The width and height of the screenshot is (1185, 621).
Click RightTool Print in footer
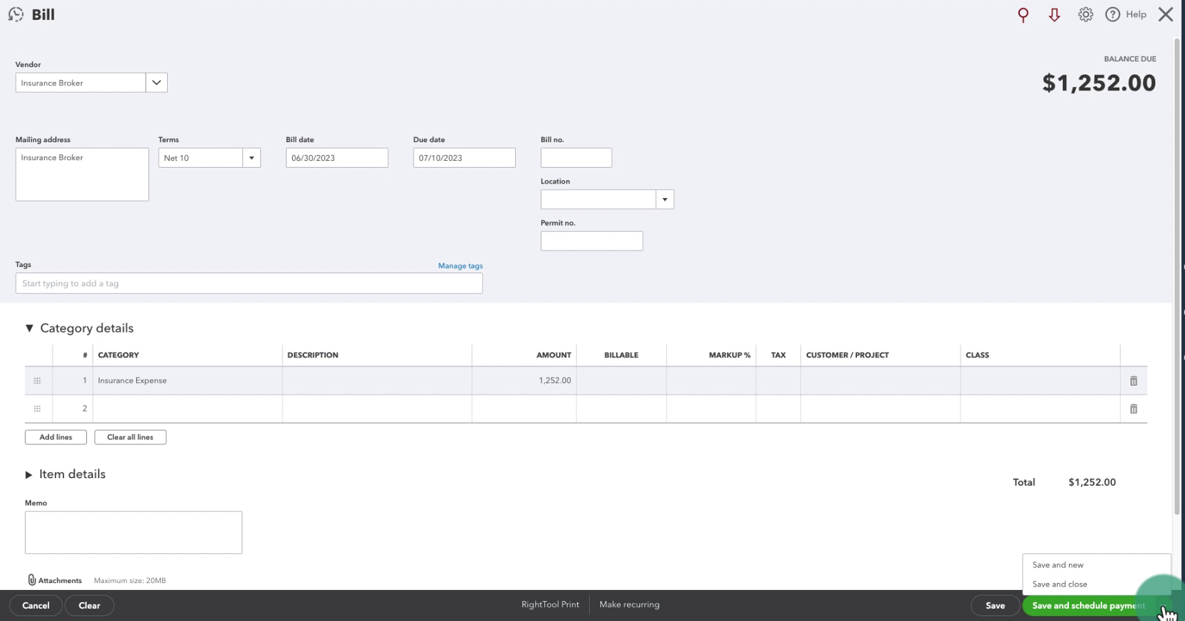[x=550, y=604]
